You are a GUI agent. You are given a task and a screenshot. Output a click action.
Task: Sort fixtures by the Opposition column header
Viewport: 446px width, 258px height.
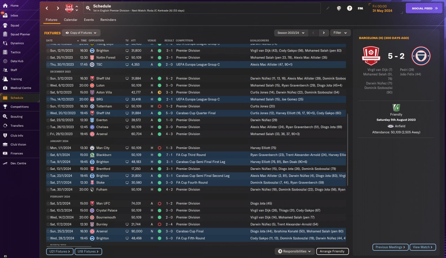point(97,40)
